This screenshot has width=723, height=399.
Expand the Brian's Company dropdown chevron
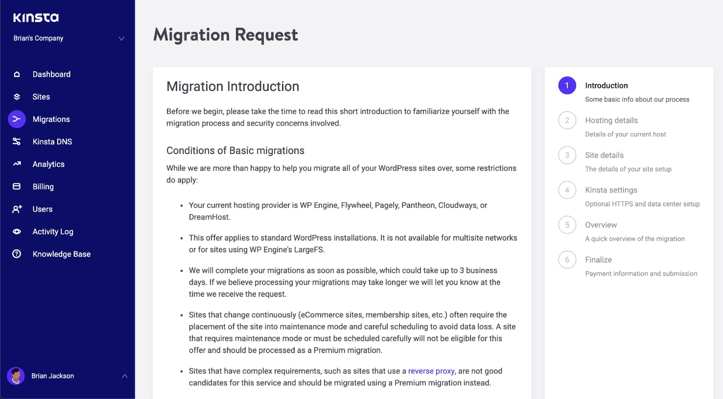pos(121,39)
